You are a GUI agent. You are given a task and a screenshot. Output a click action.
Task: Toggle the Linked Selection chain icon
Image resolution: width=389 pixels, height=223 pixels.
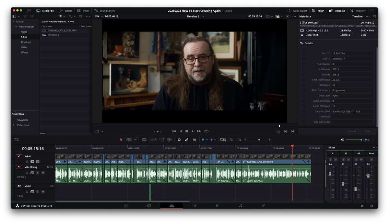pyautogui.click(x=187, y=139)
